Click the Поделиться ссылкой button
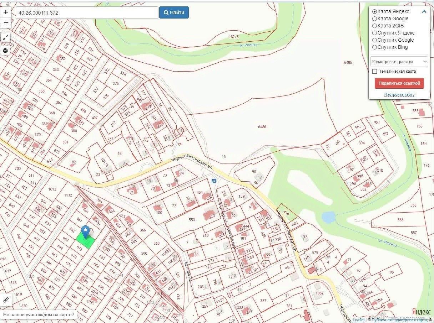The height and width of the screenshot is (323, 434). tap(399, 83)
